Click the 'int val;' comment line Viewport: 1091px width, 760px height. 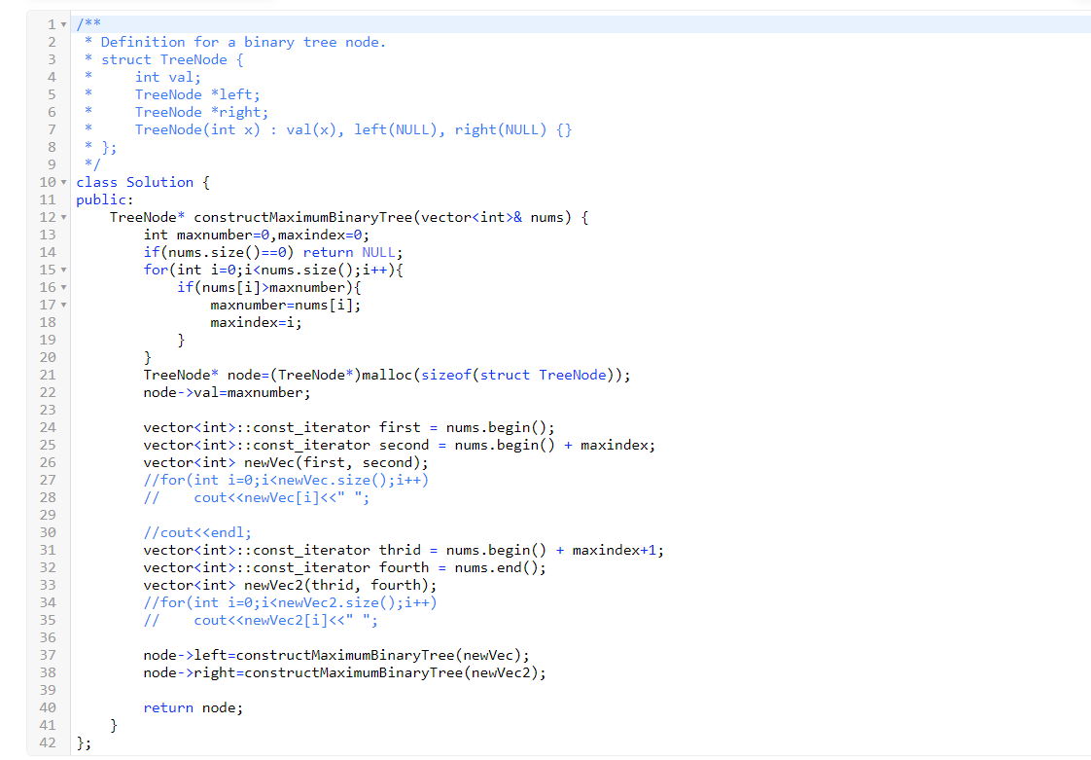(167, 77)
